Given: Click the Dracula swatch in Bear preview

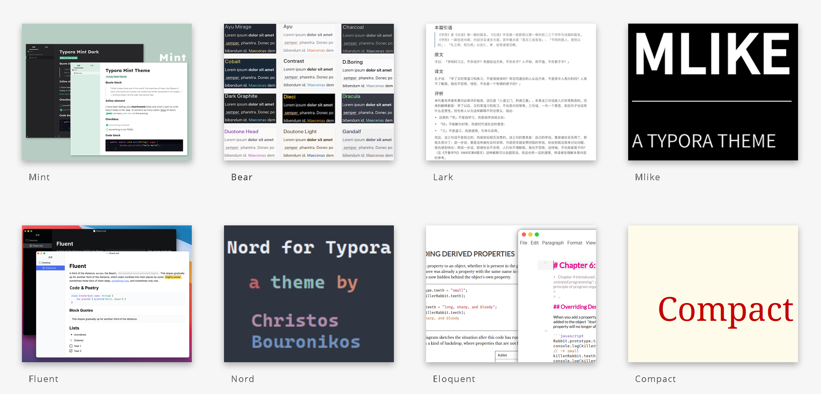Looking at the screenshot, I should (368, 108).
